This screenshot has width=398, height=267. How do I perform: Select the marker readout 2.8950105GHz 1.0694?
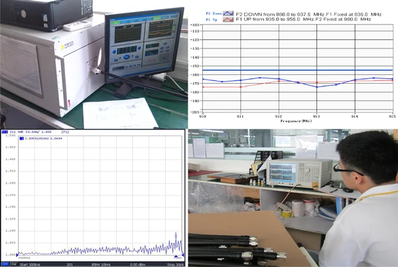(43, 137)
